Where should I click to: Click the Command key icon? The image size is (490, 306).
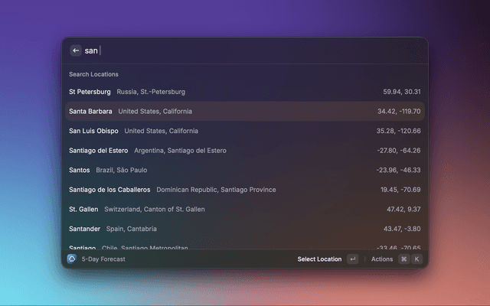coord(403,259)
